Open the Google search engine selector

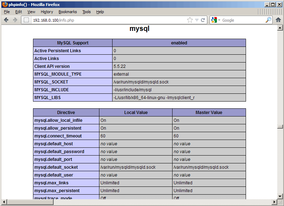[x=215, y=20]
